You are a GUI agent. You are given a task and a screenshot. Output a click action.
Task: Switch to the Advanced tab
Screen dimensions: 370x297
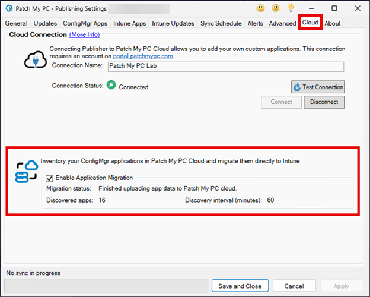click(282, 23)
